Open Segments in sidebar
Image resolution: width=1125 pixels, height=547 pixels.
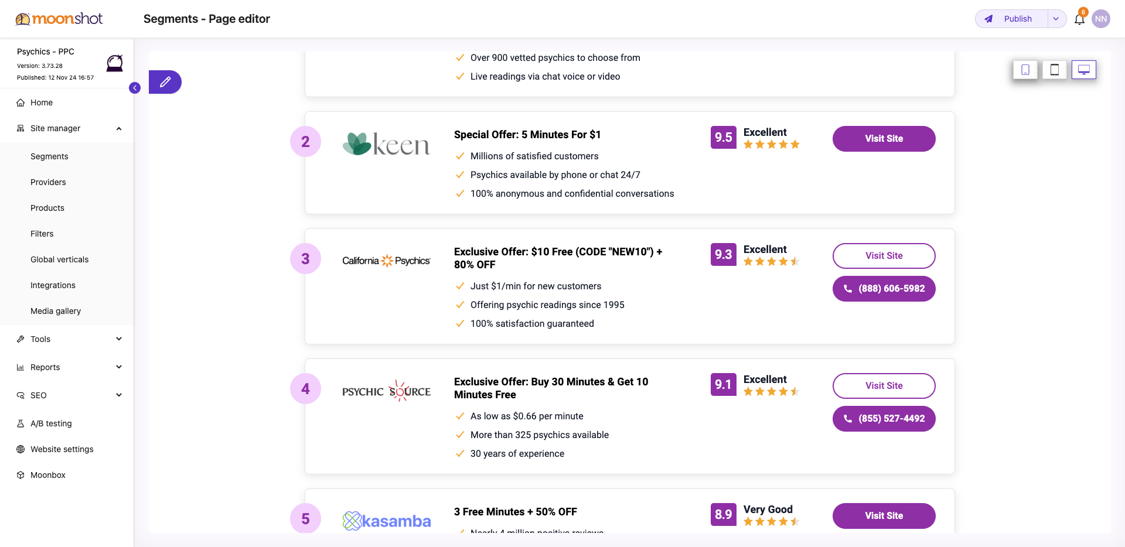(49, 156)
